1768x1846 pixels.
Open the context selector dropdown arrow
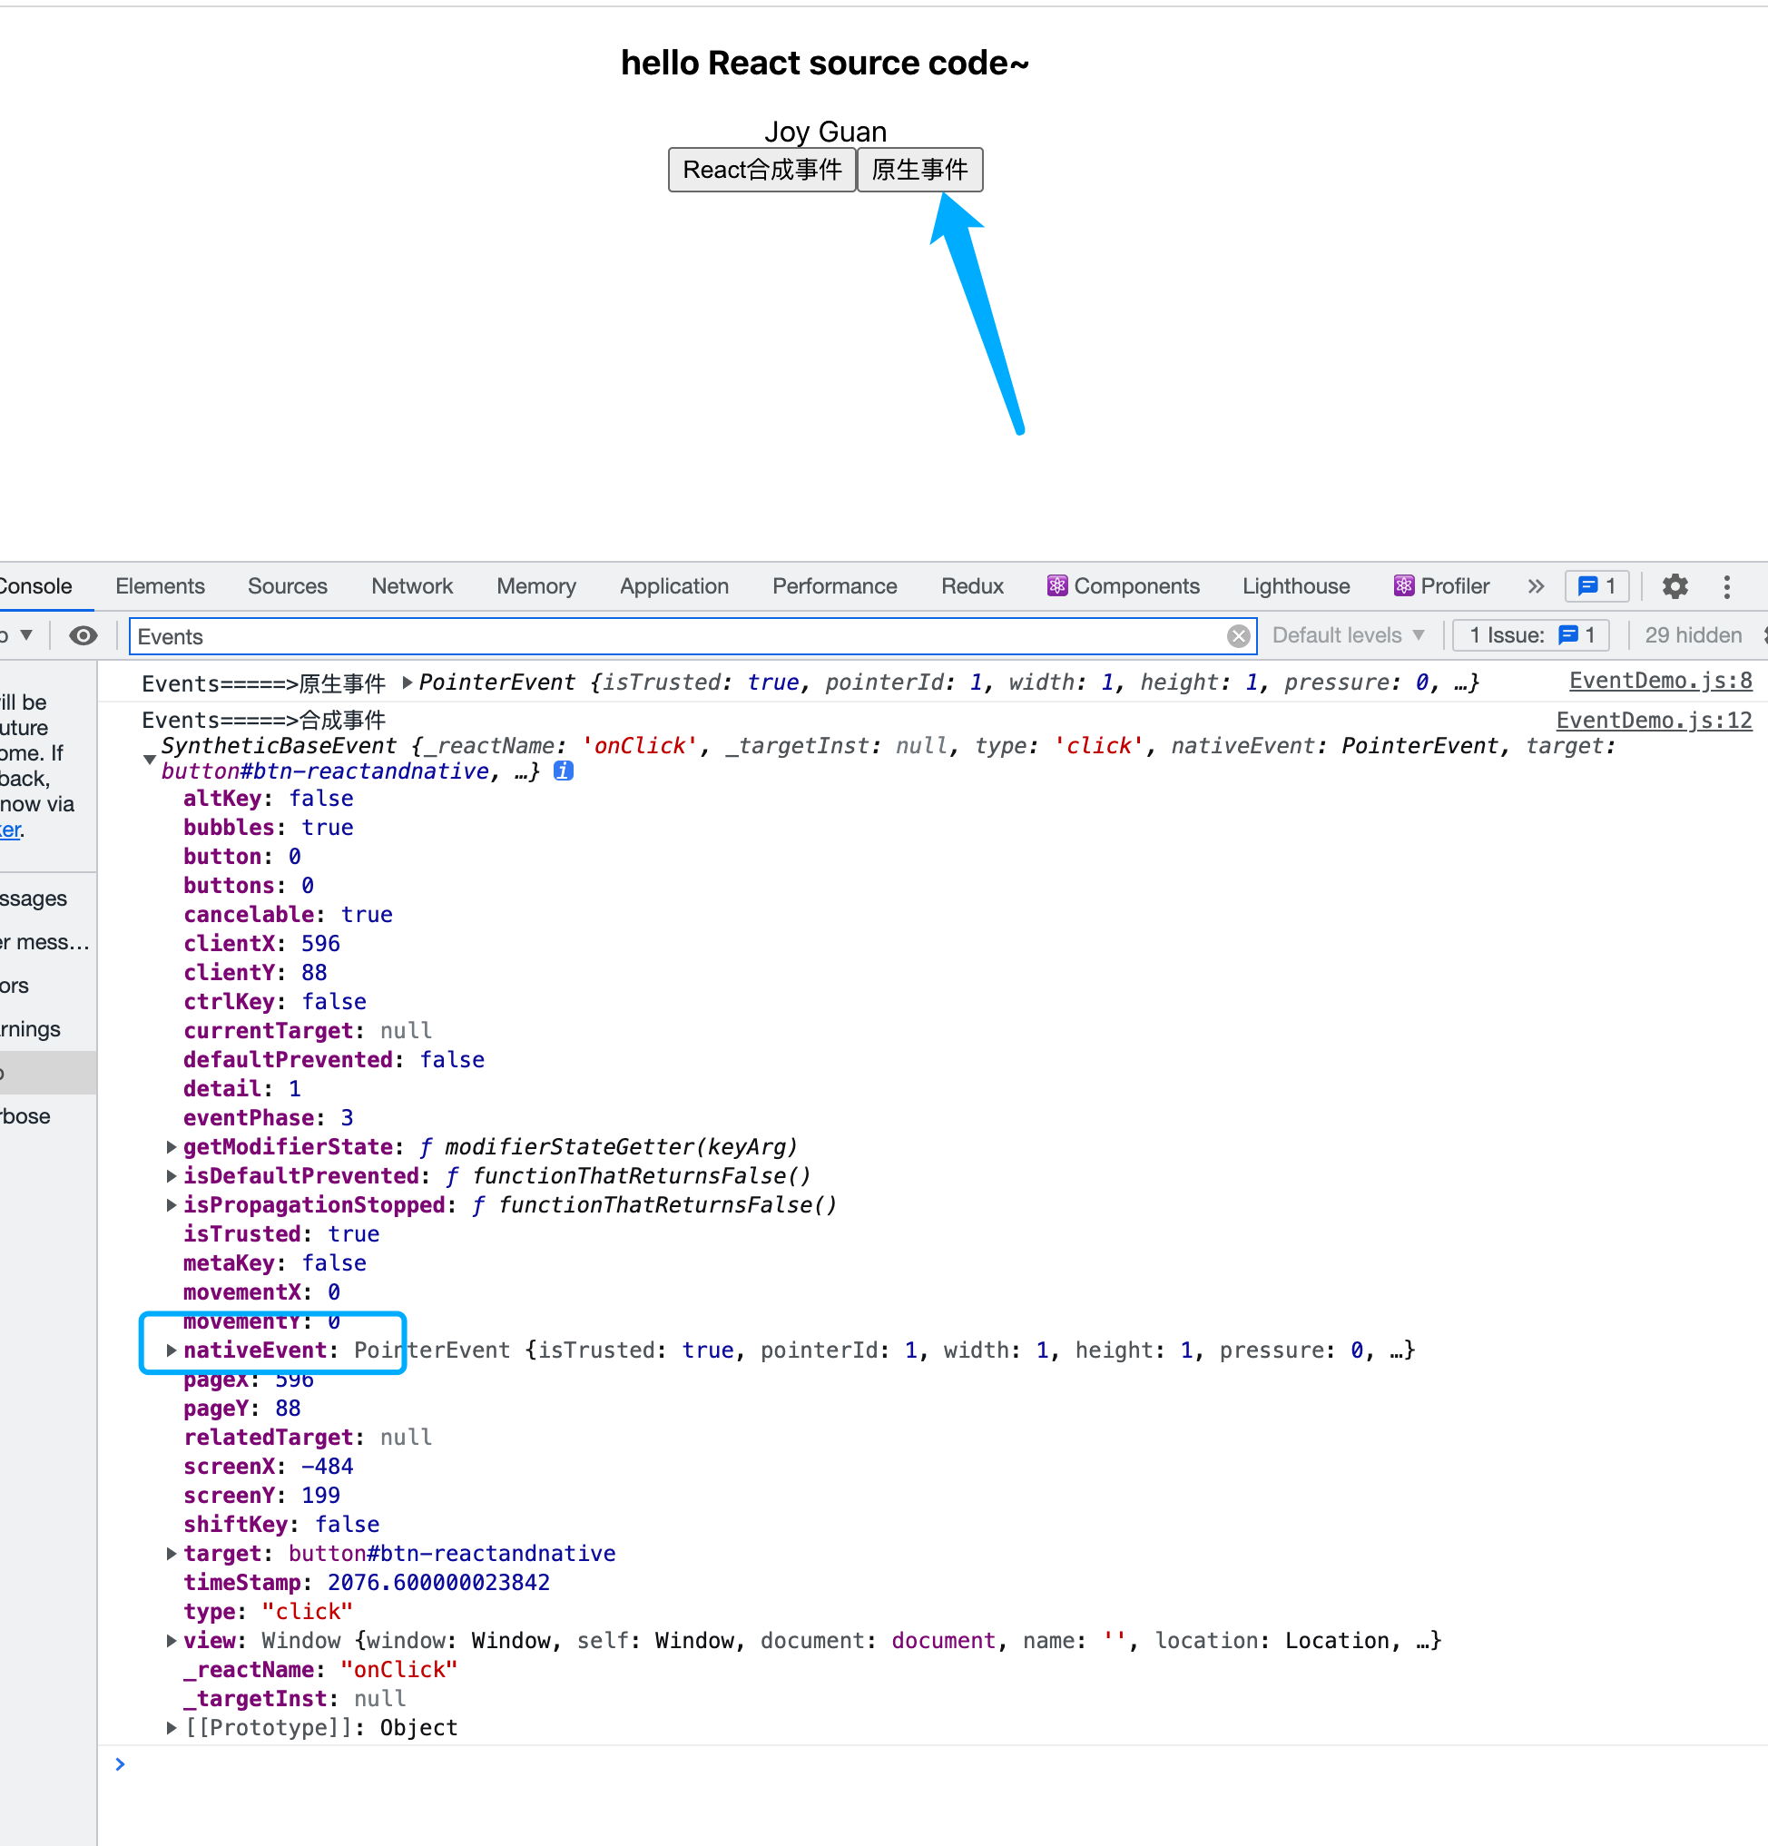(26, 634)
